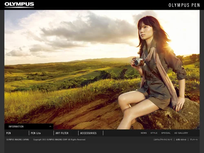Click the OLYMPUS IMAGING (JAPAN) link
The width and height of the screenshot is (204, 153).
(18, 140)
